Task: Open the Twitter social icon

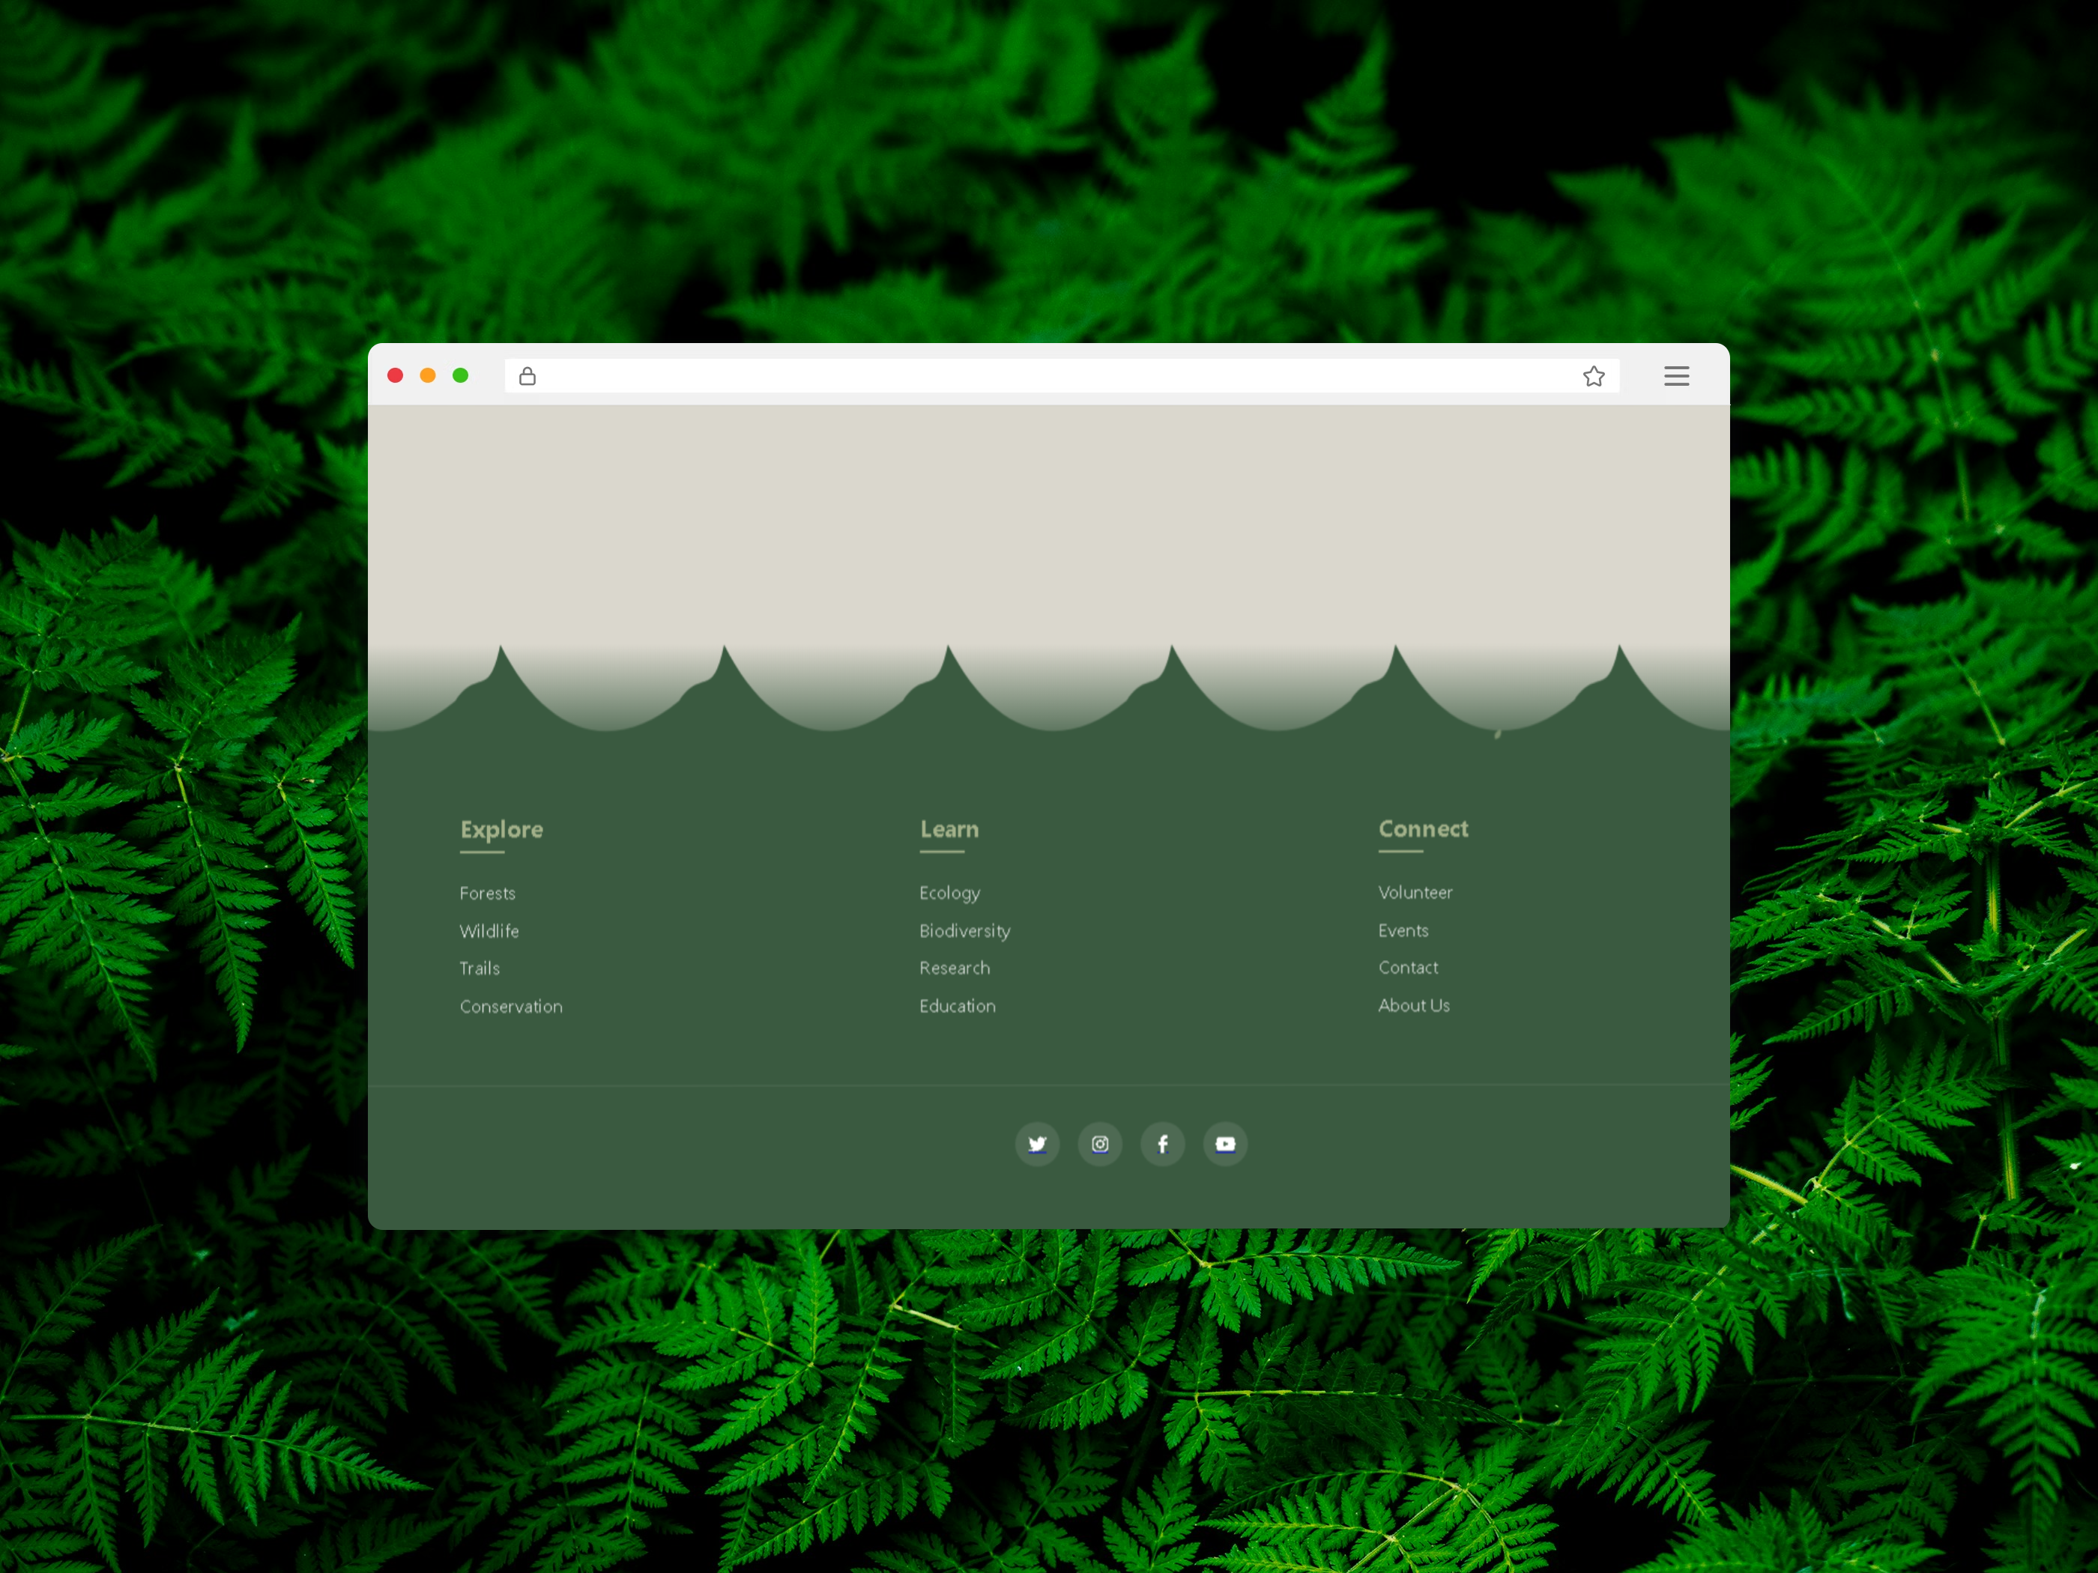Action: click(1037, 1144)
